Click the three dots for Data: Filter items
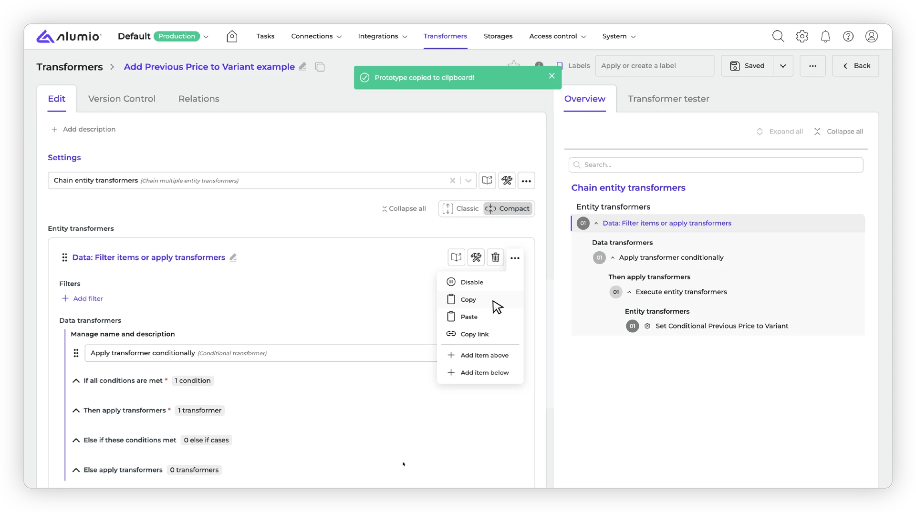This screenshot has height=512, width=916. coord(515,258)
